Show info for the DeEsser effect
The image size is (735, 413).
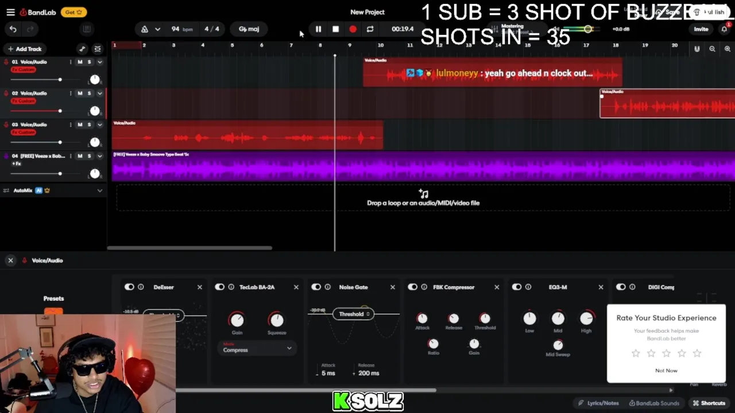tap(141, 287)
